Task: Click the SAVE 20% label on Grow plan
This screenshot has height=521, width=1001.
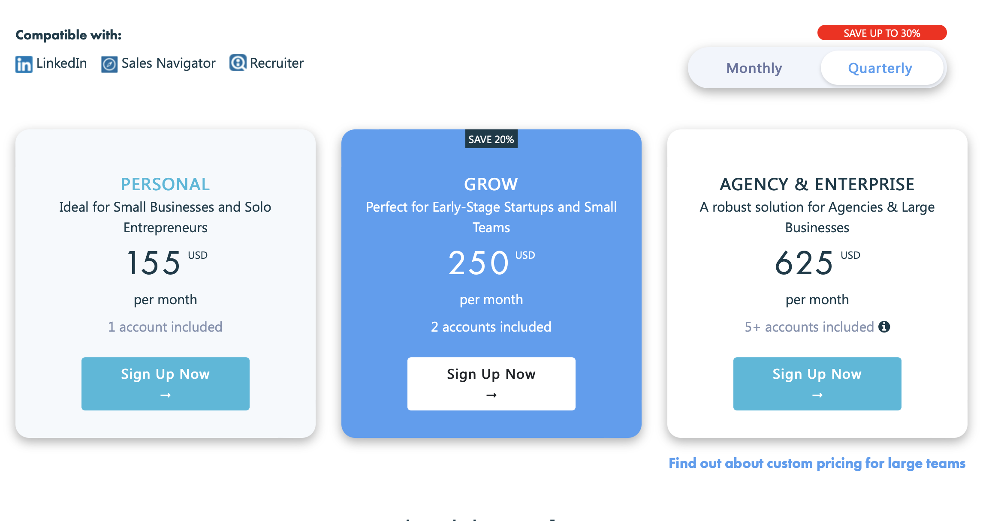Action: tap(490, 139)
